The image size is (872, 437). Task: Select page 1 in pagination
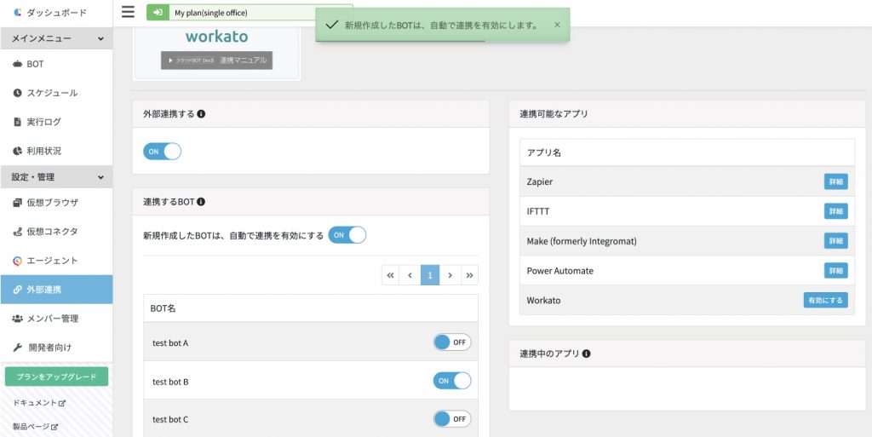[430, 275]
